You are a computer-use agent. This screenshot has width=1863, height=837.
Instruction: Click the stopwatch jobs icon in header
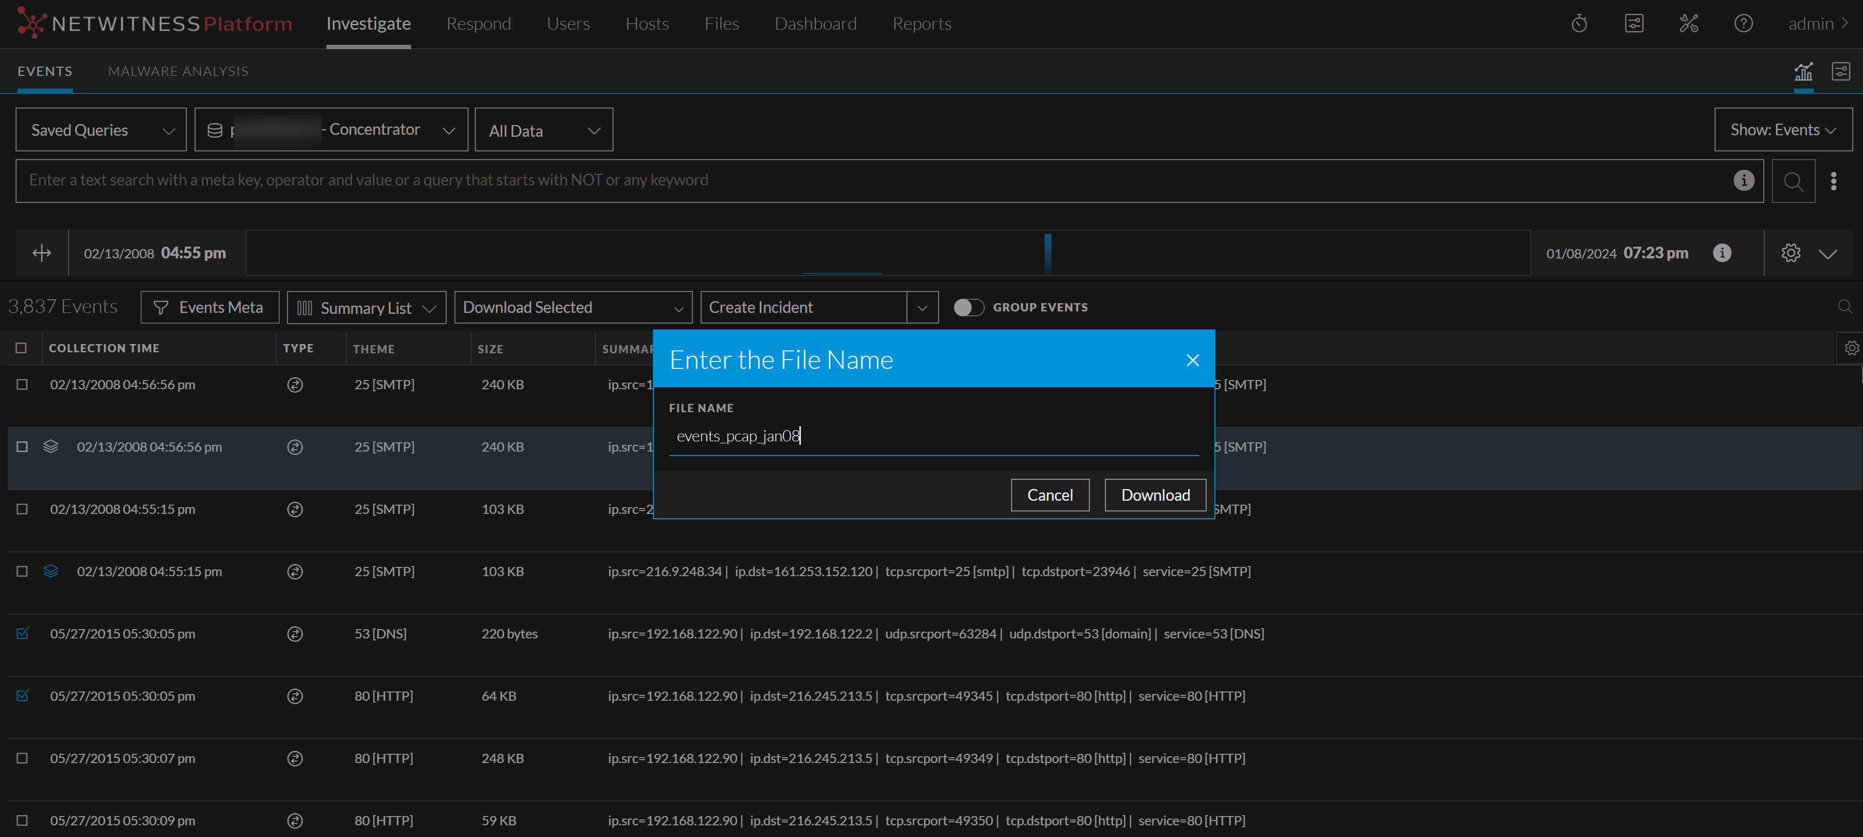coord(1579,24)
